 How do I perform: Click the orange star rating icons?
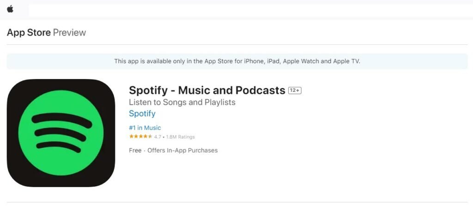click(x=140, y=137)
